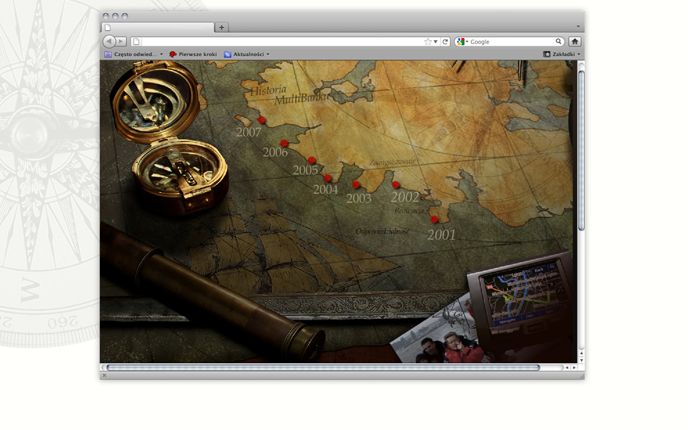This screenshot has height=430, width=688.
Task: Click the address bar URL field
Action: point(282,42)
